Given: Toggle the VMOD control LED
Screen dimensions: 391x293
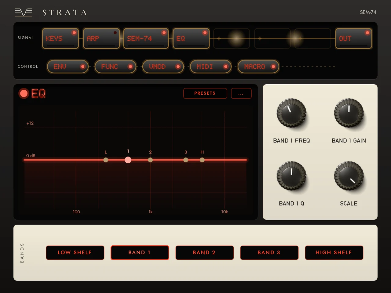Looking at the screenshot, I should tap(178, 67).
